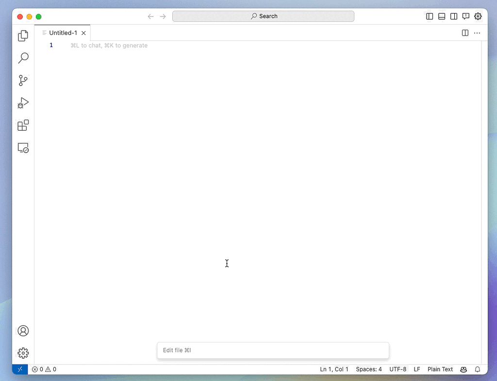
Task: Open the Remote Explorer icon
Action: tap(23, 148)
